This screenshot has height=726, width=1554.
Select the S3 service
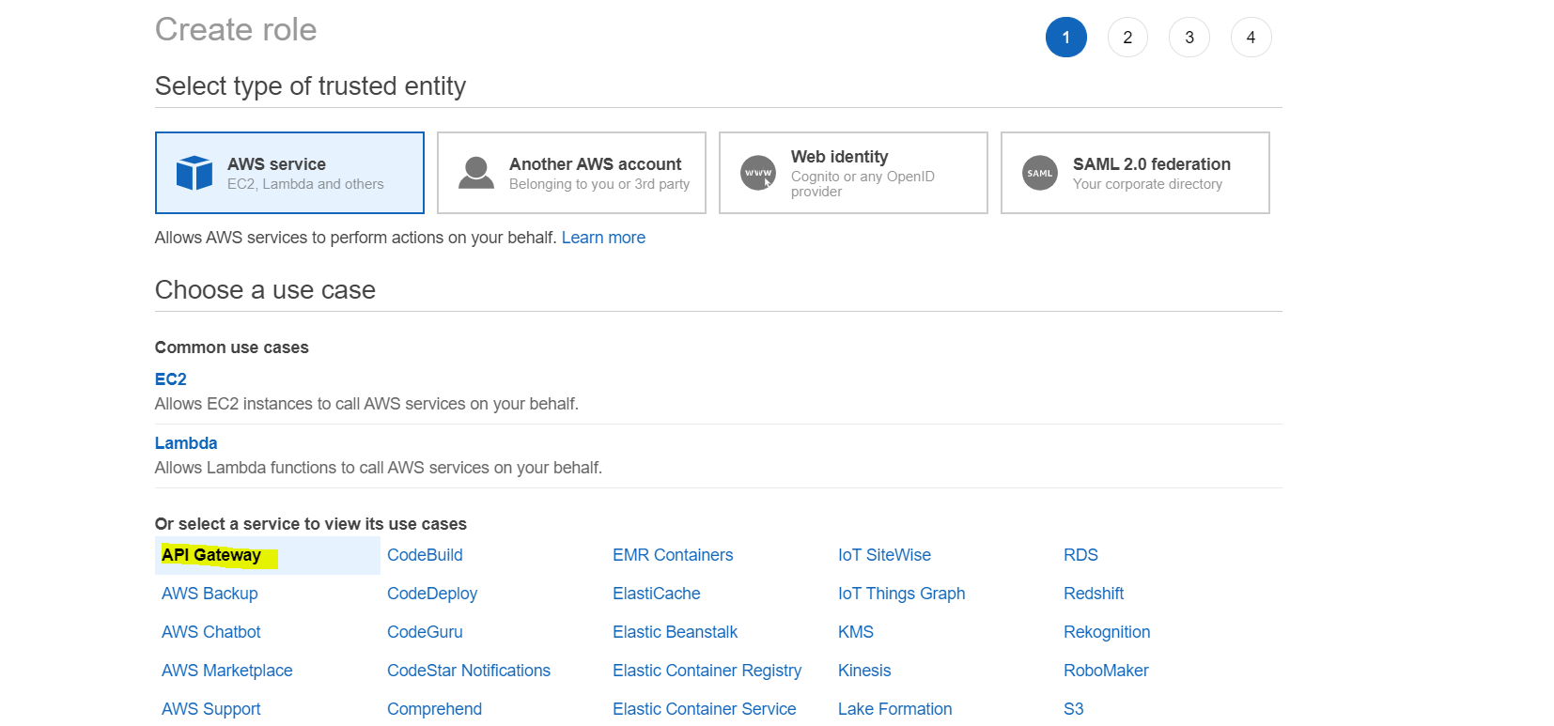pyautogui.click(x=1074, y=709)
